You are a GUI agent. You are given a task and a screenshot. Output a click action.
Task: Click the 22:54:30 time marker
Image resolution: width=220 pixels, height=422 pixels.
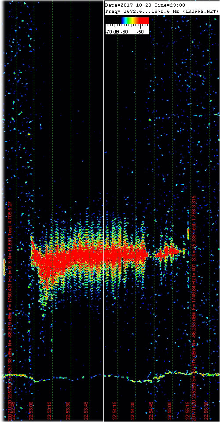coord(133,411)
